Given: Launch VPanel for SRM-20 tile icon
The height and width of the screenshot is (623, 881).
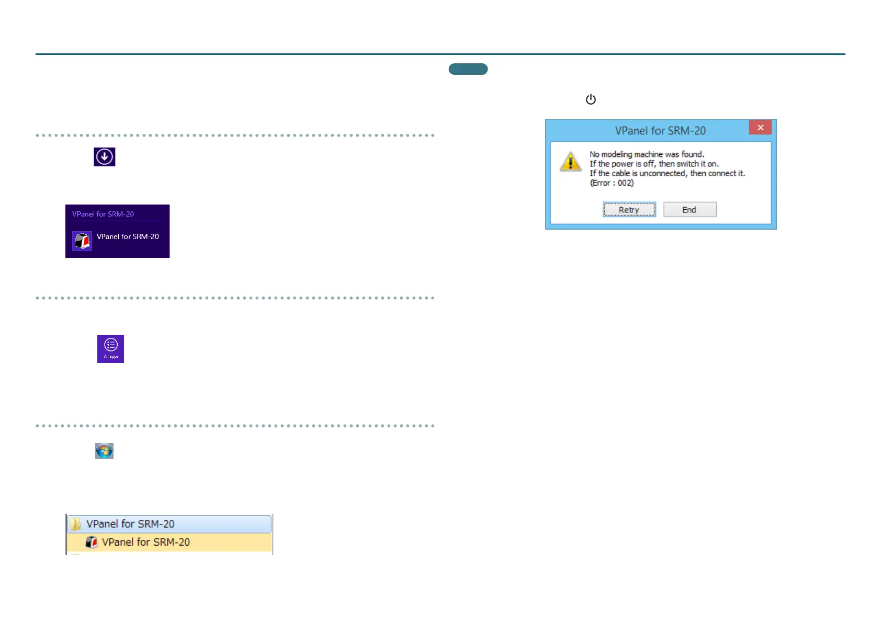Looking at the screenshot, I should 82,241.
